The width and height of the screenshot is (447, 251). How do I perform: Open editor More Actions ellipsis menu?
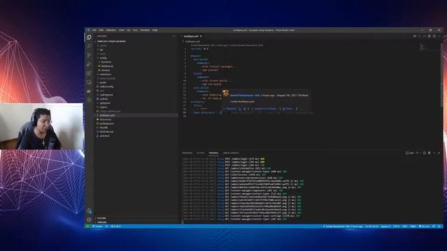tap(439, 36)
